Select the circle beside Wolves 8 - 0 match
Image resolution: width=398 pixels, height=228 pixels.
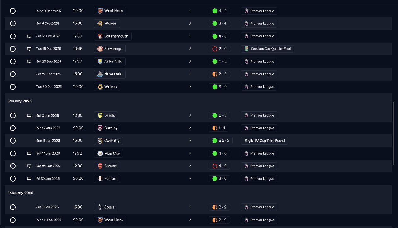click(x=13, y=87)
